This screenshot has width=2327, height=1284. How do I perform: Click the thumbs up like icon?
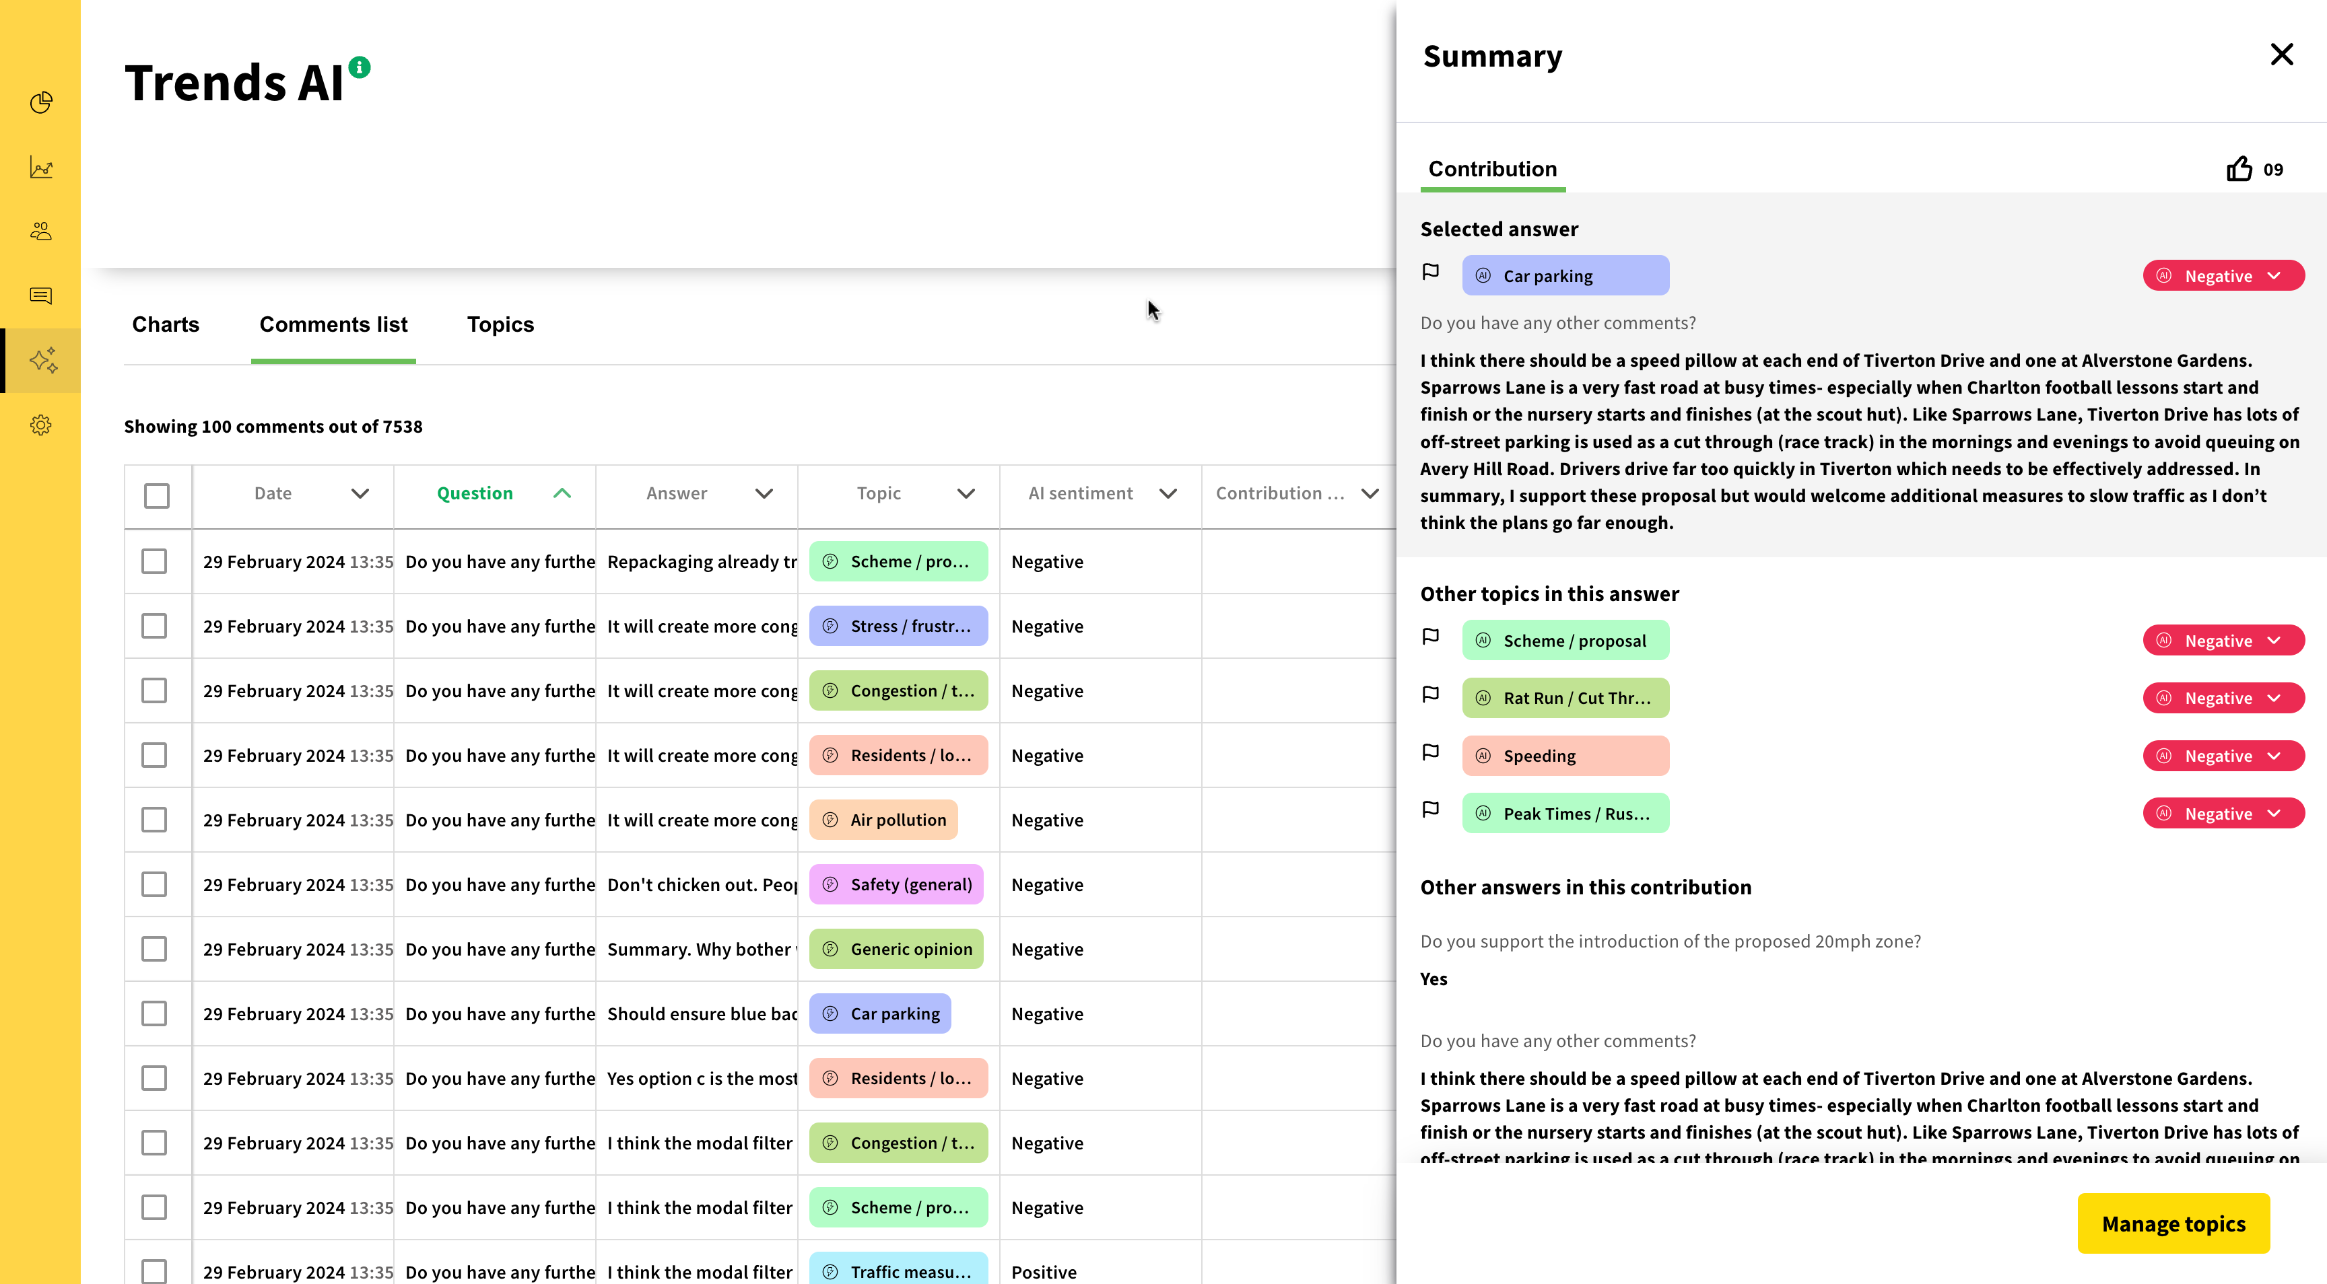[x=2239, y=169]
